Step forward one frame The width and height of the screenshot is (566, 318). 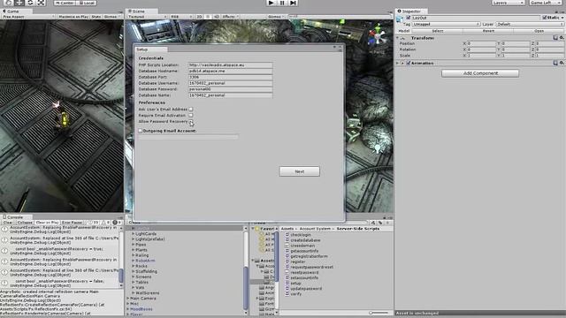pos(293,3)
